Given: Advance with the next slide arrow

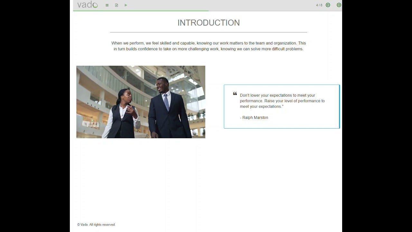Looking at the screenshot, I should [x=339, y=5].
